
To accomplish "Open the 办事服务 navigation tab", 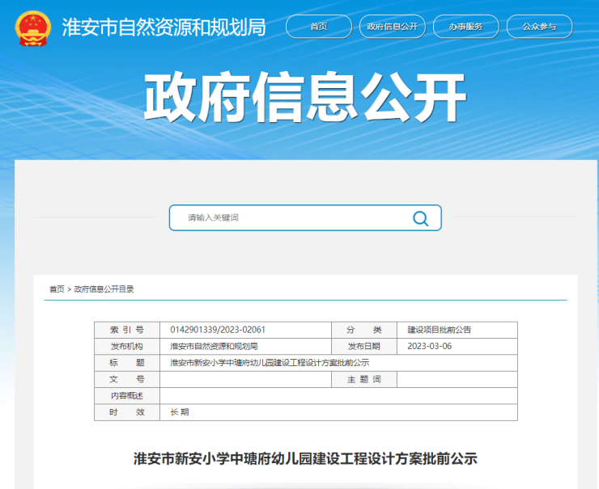I will 465,27.
